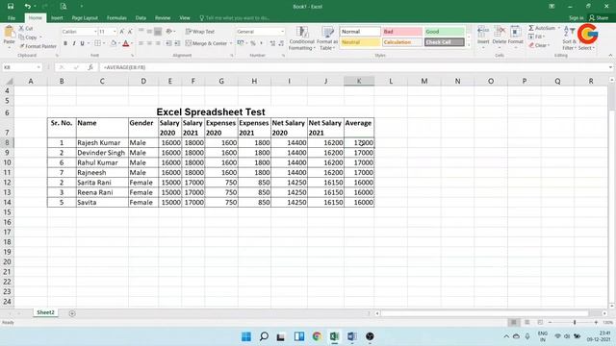Undo the last action
Screen dimensions: 616x346
[x=27, y=7]
